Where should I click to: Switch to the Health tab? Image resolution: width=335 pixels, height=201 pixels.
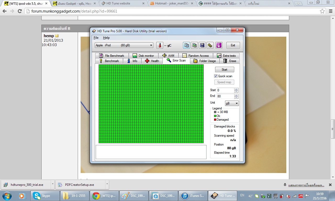(x=152, y=61)
